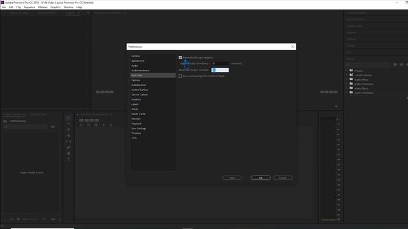Click Help button in Preferences dialog

[x=232, y=178]
